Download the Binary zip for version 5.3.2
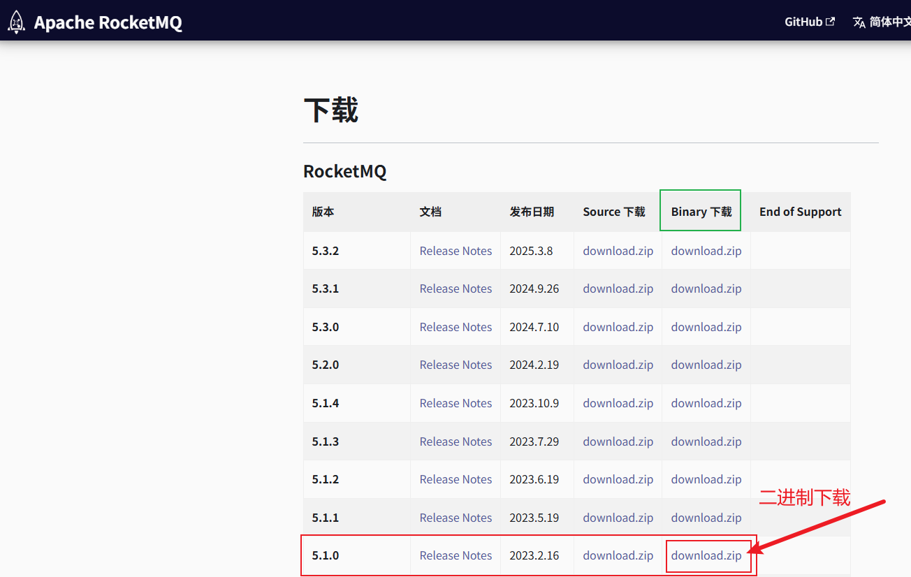This screenshot has height=577, width=911. tap(706, 250)
